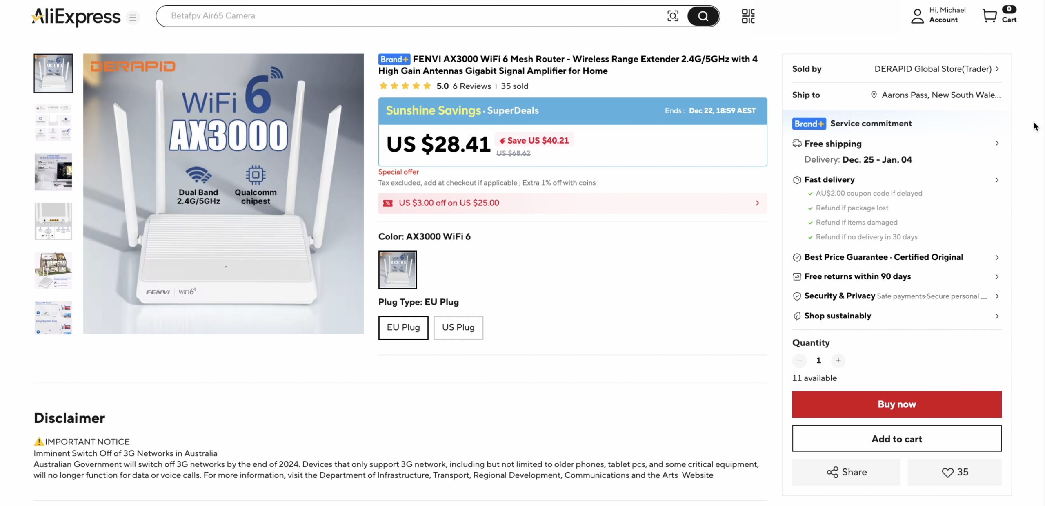Increase quantity with the plus button

(838, 360)
